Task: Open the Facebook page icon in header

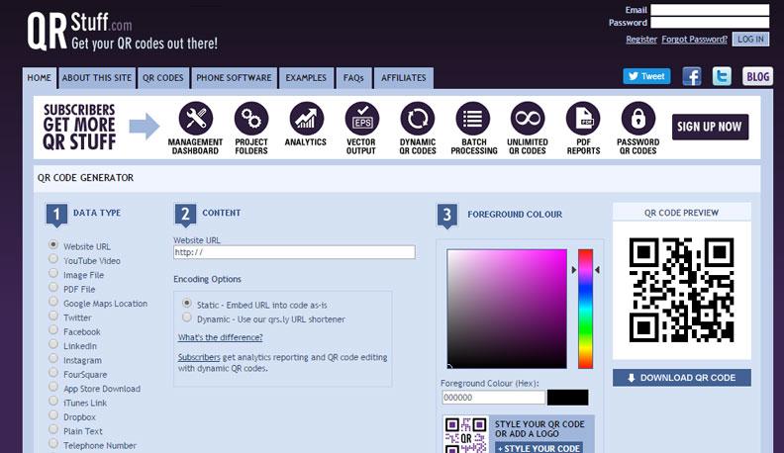Action: (692, 76)
